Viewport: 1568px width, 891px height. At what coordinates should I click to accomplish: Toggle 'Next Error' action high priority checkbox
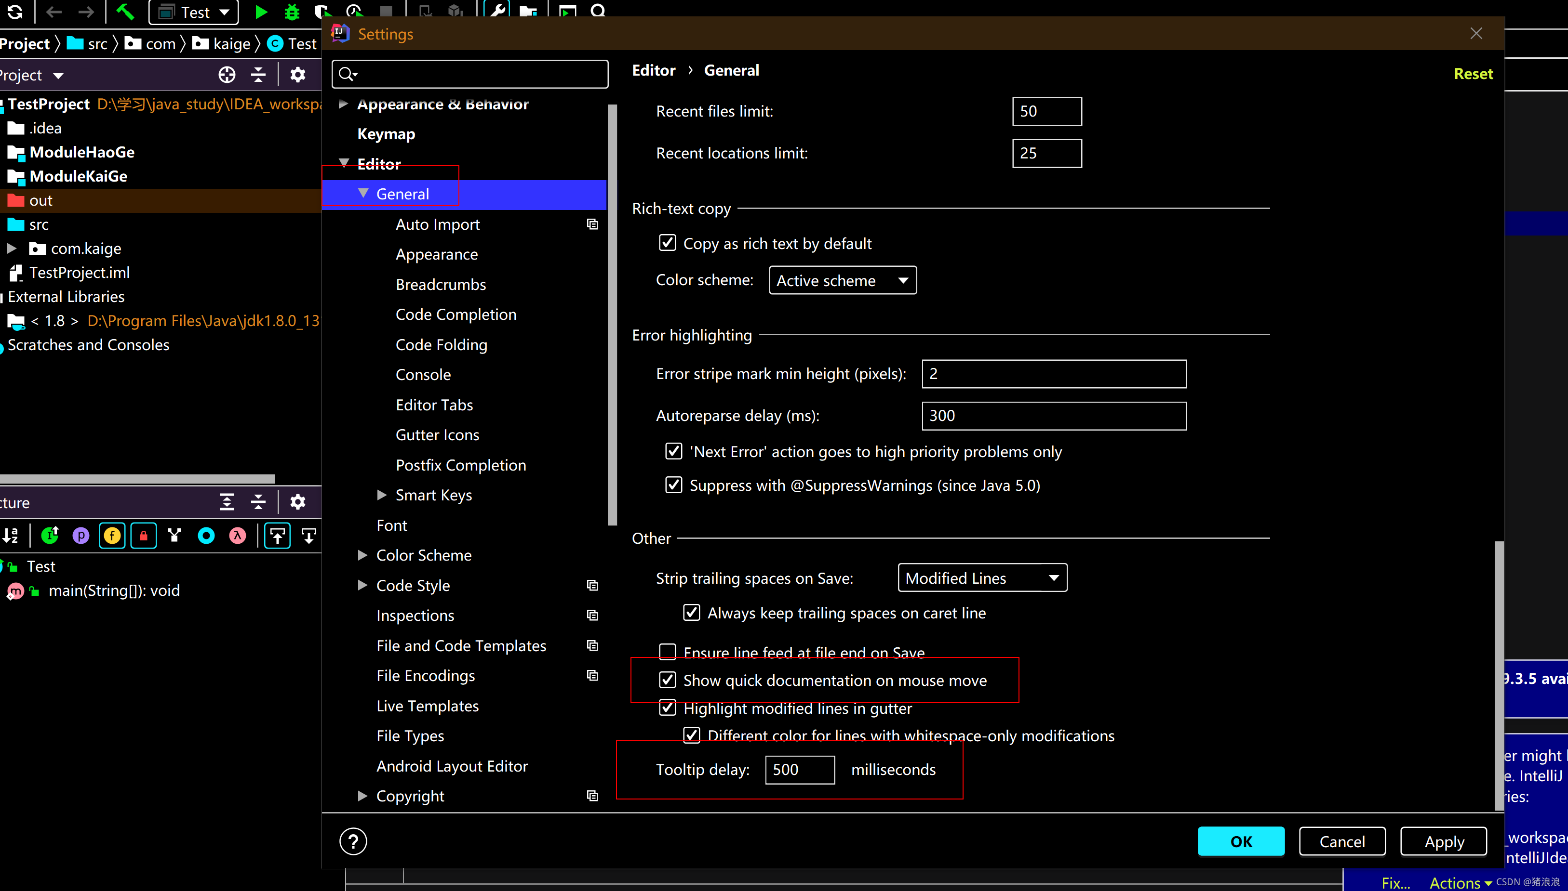pyautogui.click(x=673, y=451)
